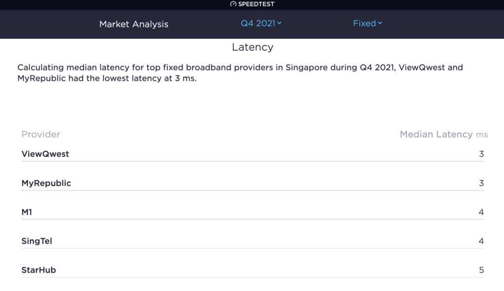Click ViewQwest's median latency value
The height and width of the screenshot is (291, 504).
point(481,154)
